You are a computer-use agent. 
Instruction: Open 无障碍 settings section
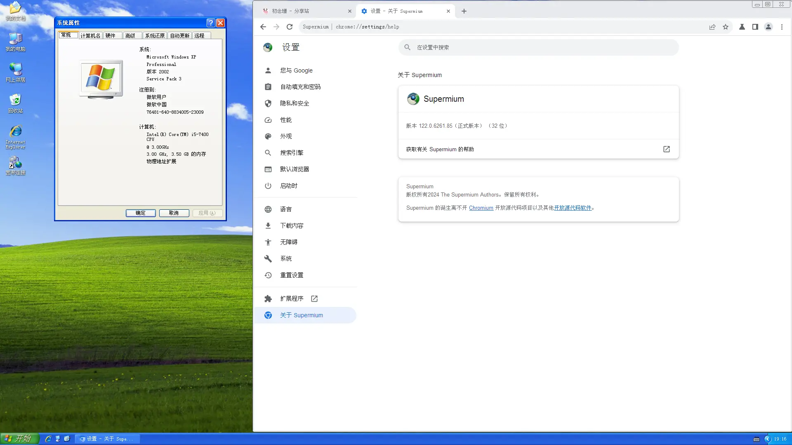[x=305, y=242]
